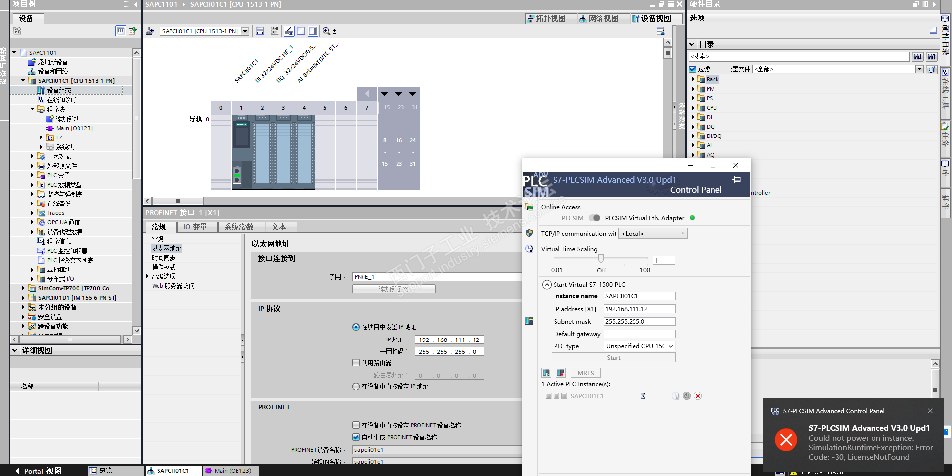Click the Virtual Time Scaling slider handle
This screenshot has width=952, height=476.
pyautogui.click(x=601, y=258)
